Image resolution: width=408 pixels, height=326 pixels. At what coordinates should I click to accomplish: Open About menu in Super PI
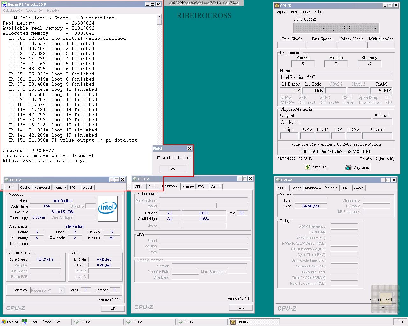(34, 11)
